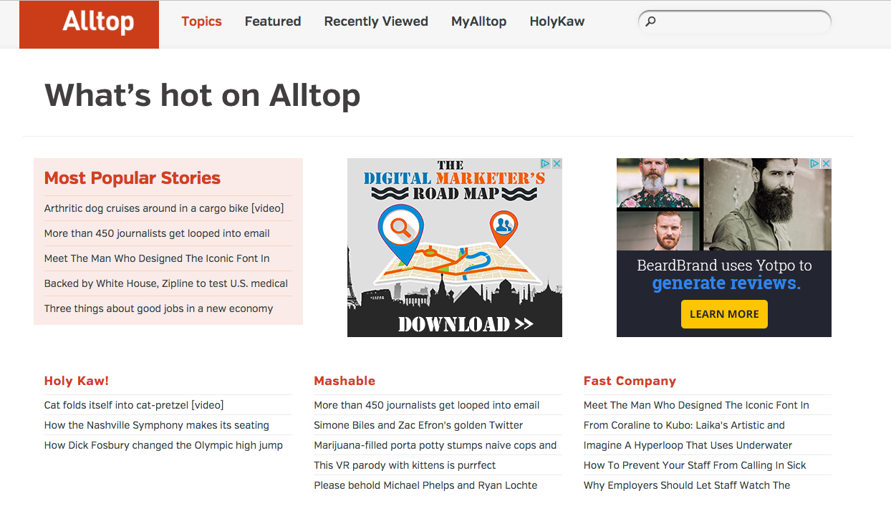Viewport: 891px width, 511px height.
Task: Open 'This VR parody with kittens is purrfect'
Action: [405, 465]
